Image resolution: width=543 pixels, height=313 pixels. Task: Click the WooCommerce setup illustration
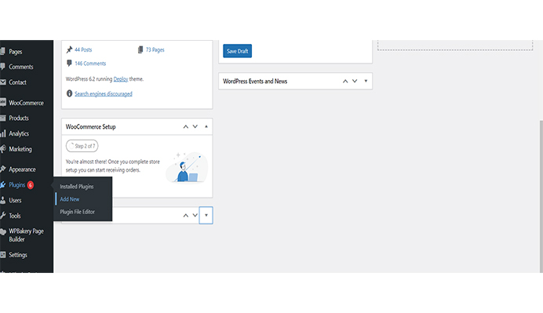tap(187, 167)
